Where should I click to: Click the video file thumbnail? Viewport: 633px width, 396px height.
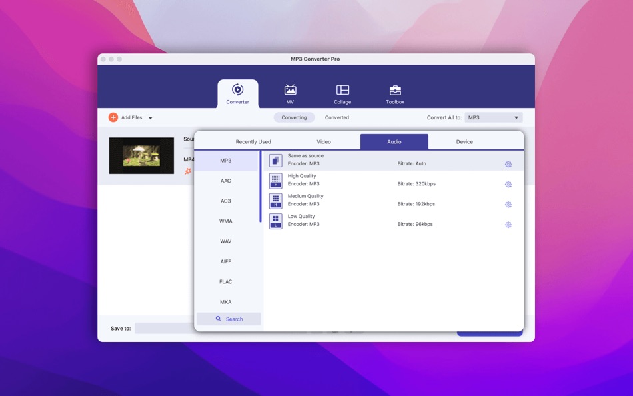click(x=141, y=155)
